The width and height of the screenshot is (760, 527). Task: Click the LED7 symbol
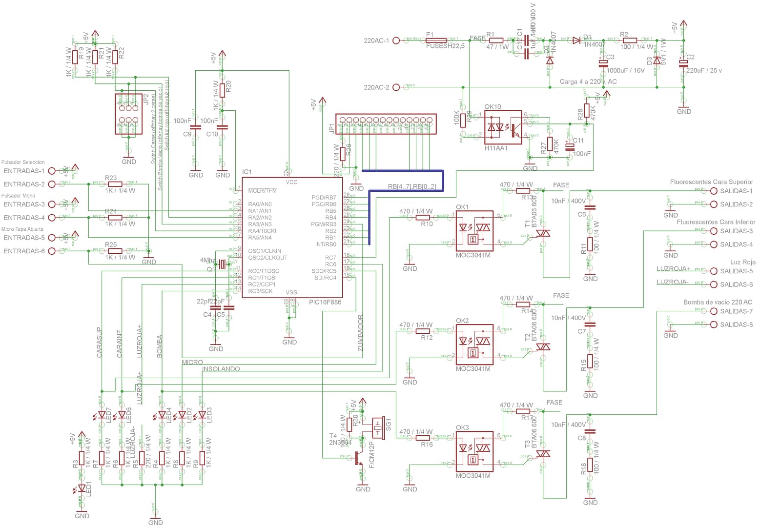click(102, 415)
